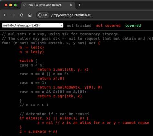Viewport: 153px width, 136px height.
Task: Click the 'covered' legend label
Action: click(x=133, y=26)
